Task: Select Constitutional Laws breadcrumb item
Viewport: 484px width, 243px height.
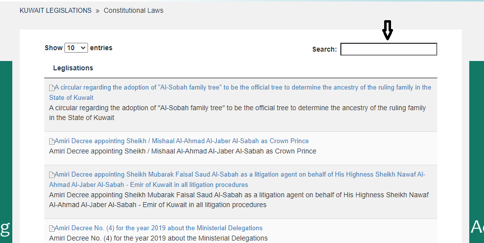Action: coord(133,10)
